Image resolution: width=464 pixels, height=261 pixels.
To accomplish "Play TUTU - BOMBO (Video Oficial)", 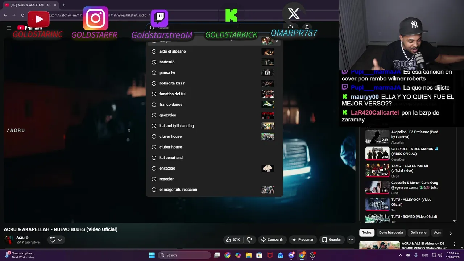I will click(414, 217).
